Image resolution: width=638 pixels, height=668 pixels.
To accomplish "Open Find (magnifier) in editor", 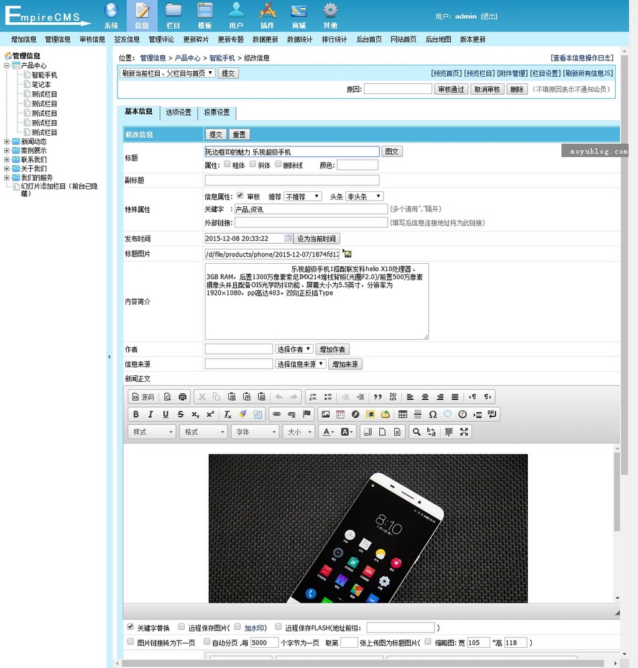I will (416, 432).
